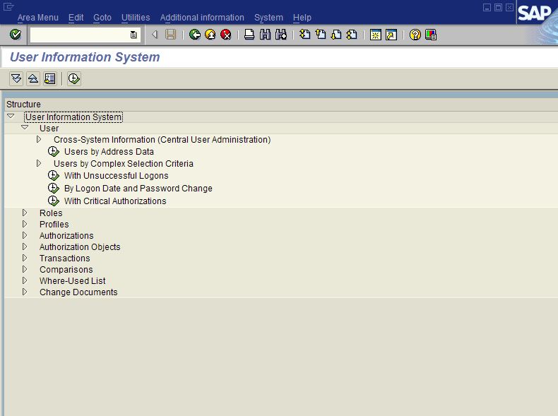
Task: Run the Users by Address Data report icon
Action: (x=54, y=152)
